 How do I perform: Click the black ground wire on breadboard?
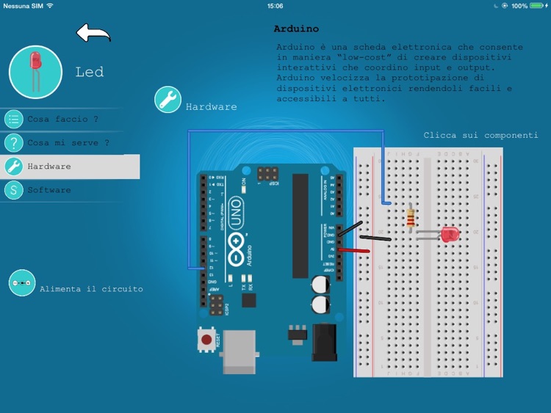coord(375,238)
